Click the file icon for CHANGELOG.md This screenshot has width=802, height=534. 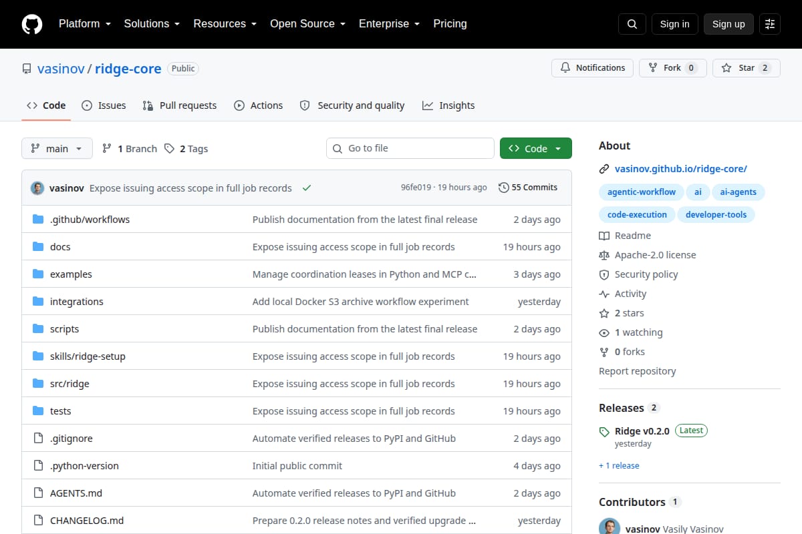coord(38,521)
